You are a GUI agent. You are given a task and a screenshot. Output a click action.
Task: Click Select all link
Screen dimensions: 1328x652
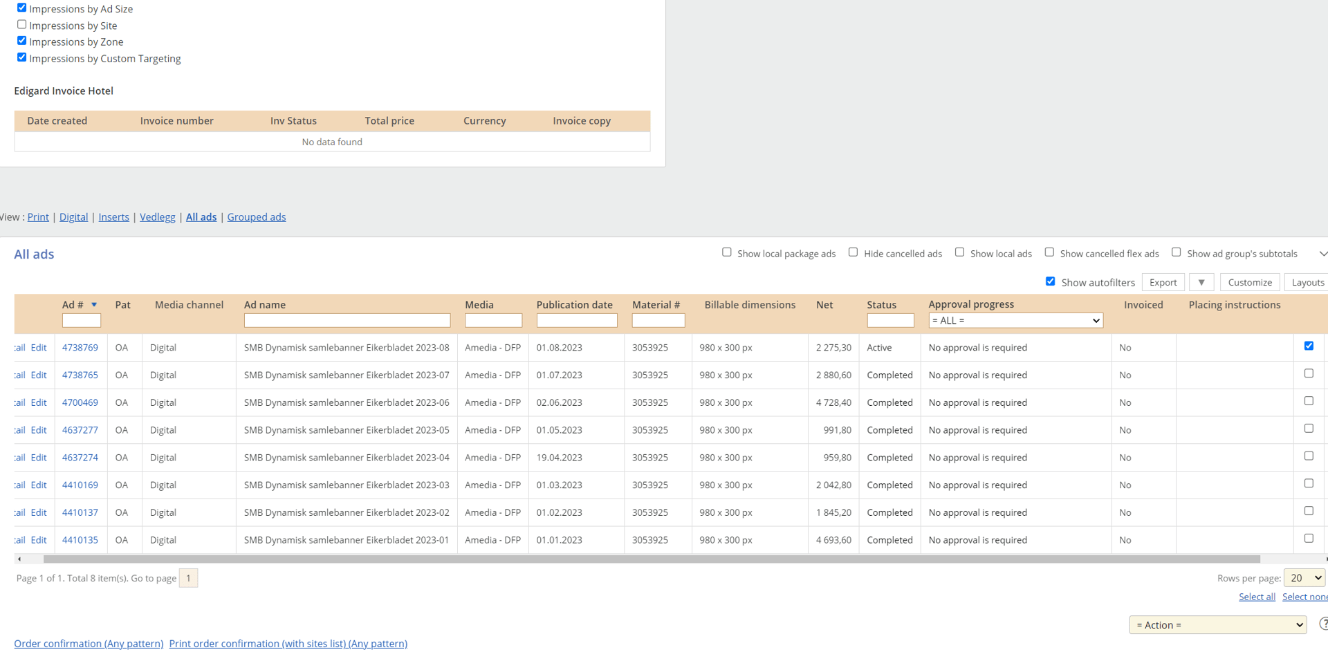1257,597
